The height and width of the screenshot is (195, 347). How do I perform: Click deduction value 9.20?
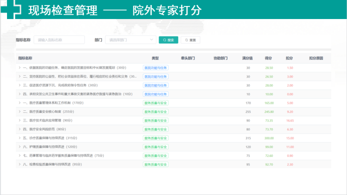(x=290, y=112)
